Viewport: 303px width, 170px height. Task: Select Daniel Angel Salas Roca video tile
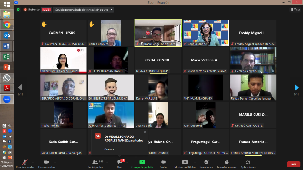tap(158, 33)
